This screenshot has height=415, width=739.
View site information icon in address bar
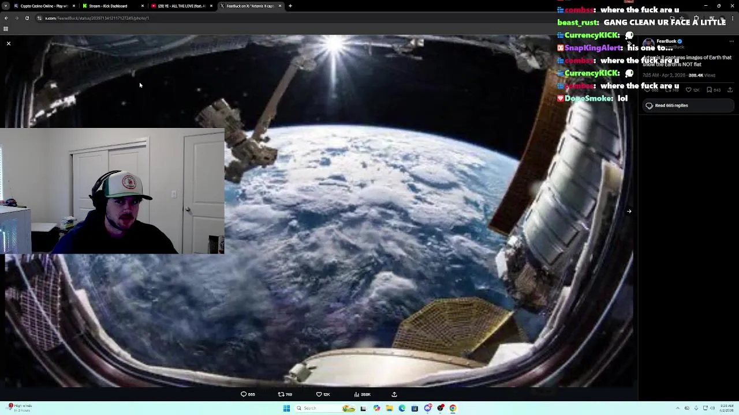coord(39,18)
